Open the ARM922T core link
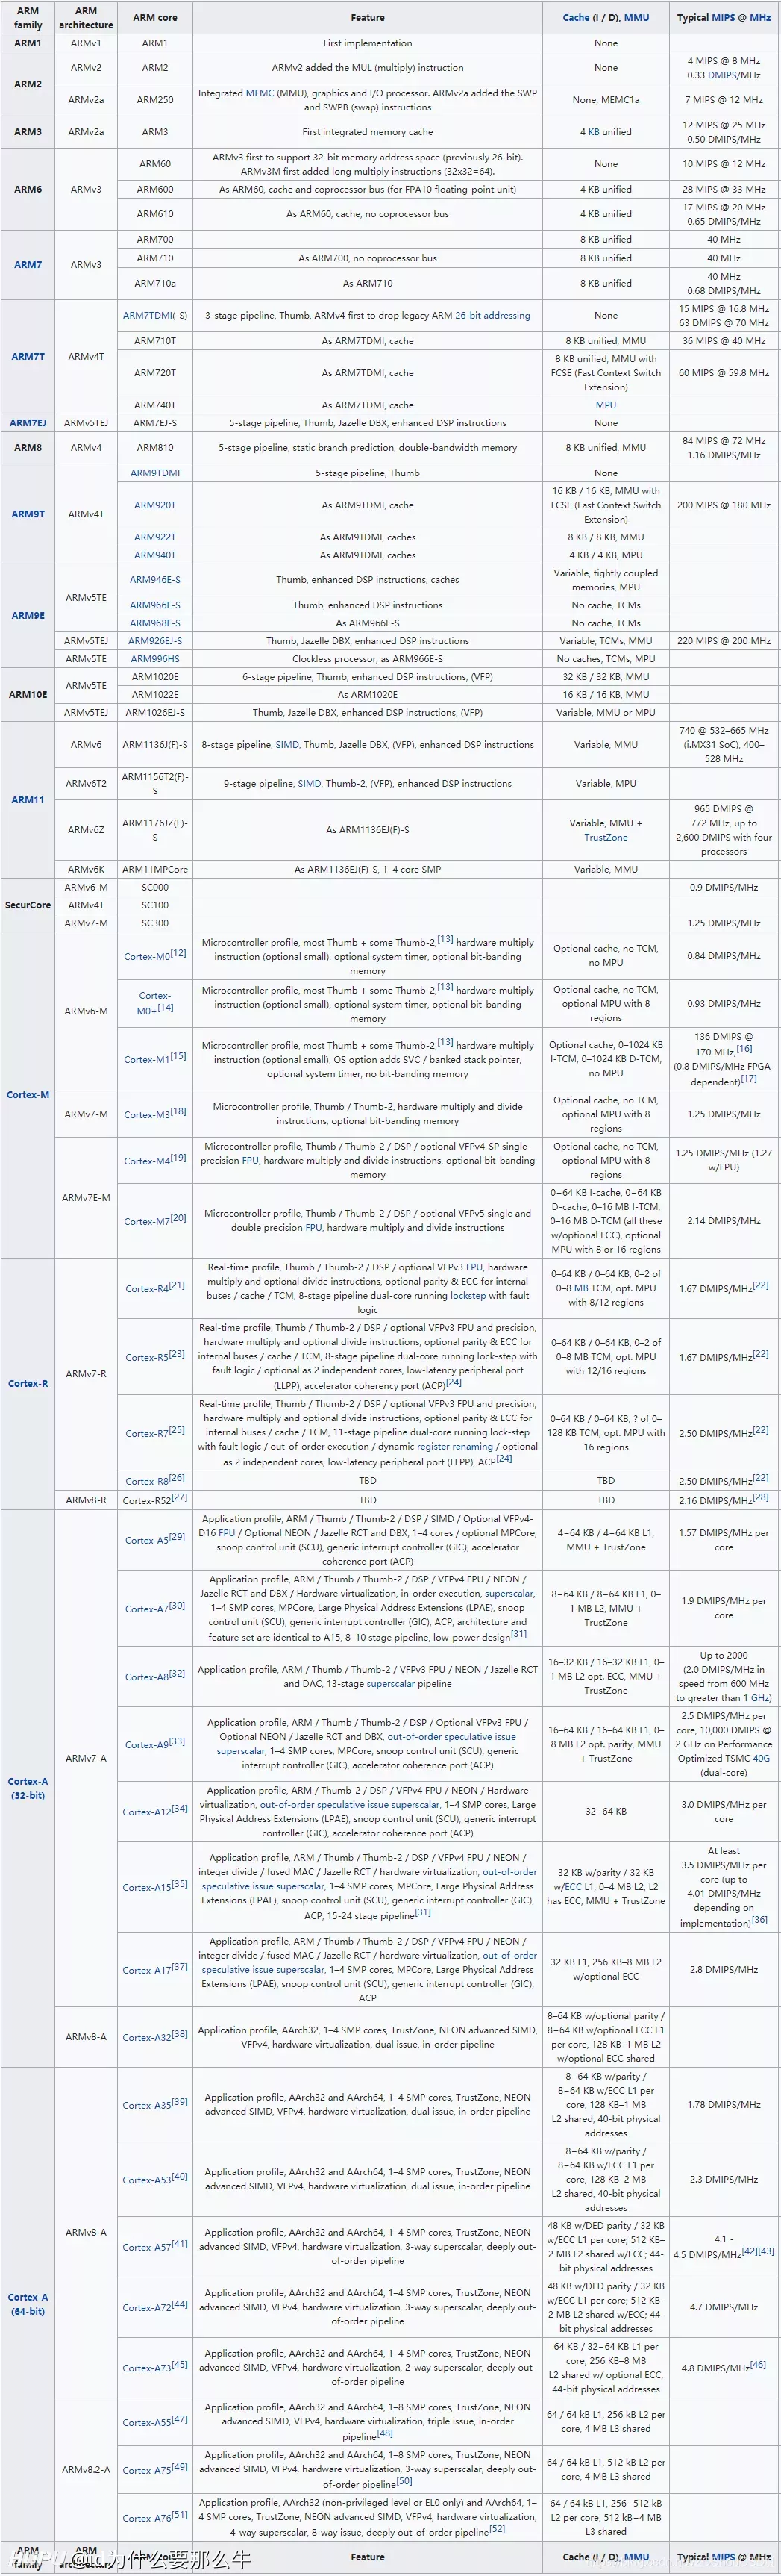Screen dimensions: 781x2576 click(x=155, y=537)
